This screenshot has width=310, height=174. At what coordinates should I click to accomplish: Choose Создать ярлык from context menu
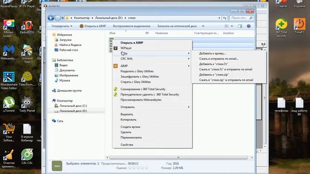click(x=152, y=127)
